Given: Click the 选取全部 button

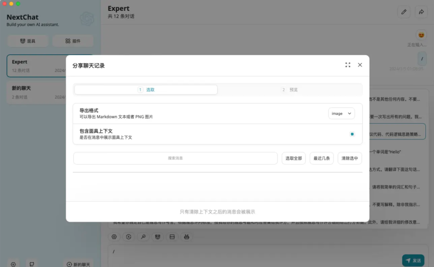Looking at the screenshot, I should tap(293, 158).
